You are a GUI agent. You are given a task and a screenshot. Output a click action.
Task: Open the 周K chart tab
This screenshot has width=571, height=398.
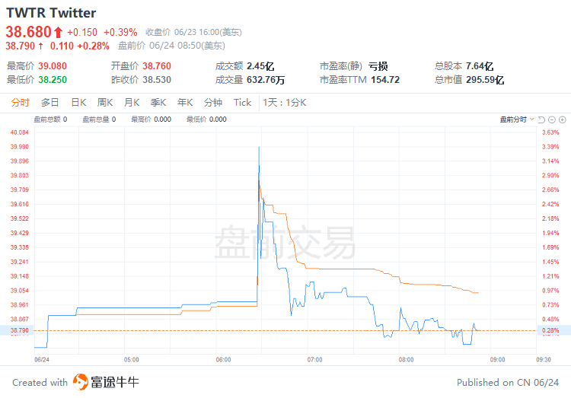(105, 103)
